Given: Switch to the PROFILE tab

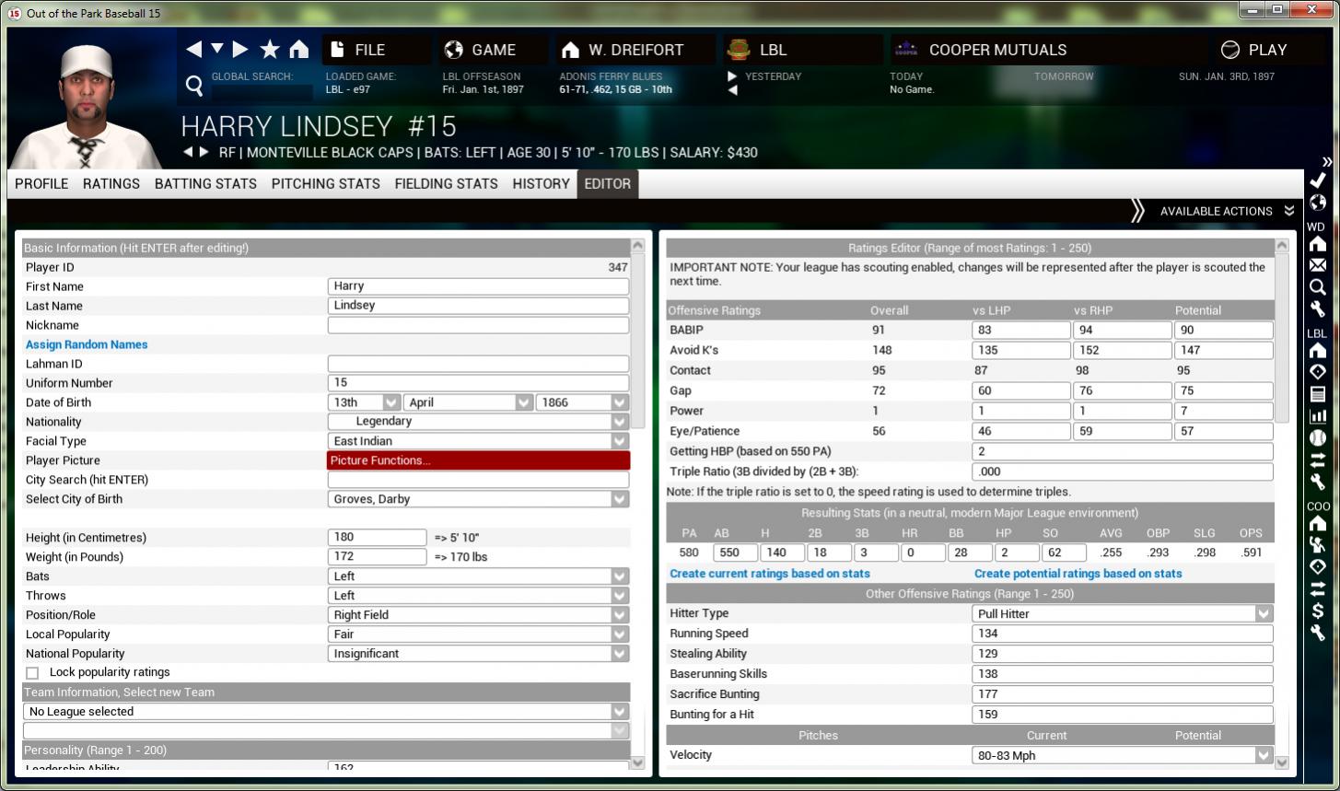Looking at the screenshot, I should coord(41,183).
